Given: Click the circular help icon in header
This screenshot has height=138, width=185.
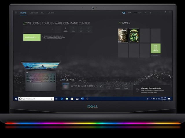Looking at the screenshot, I should [150, 13].
